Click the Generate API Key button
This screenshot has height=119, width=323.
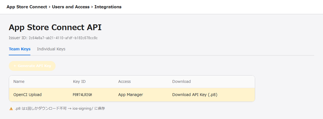coord(32,66)
